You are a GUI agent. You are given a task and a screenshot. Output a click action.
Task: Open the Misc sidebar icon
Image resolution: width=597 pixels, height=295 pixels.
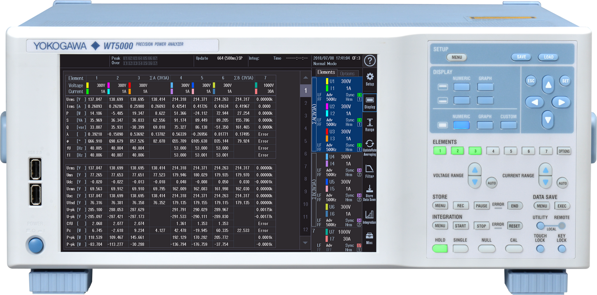pos(370,238)
